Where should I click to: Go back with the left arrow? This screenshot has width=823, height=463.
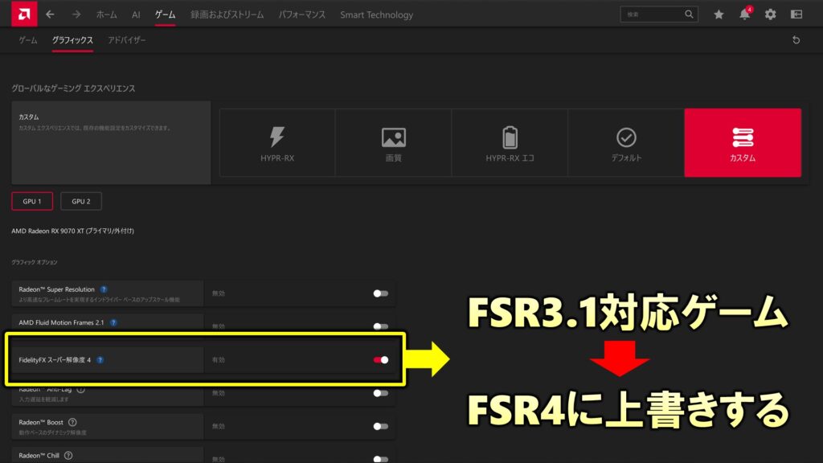50,14
